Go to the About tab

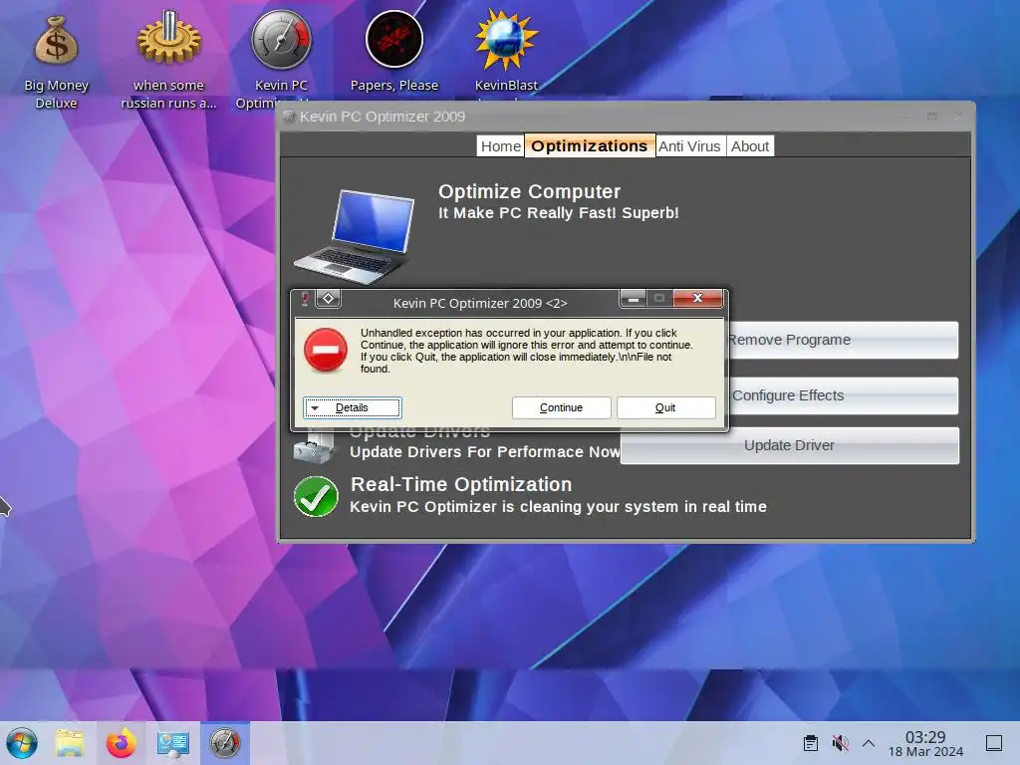(x=749, y=146)
